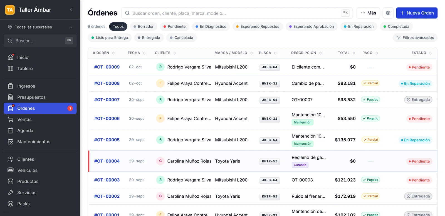
Task: Sort by the ESTADO column
Action: pyautogui.click(x=422, y=53)
